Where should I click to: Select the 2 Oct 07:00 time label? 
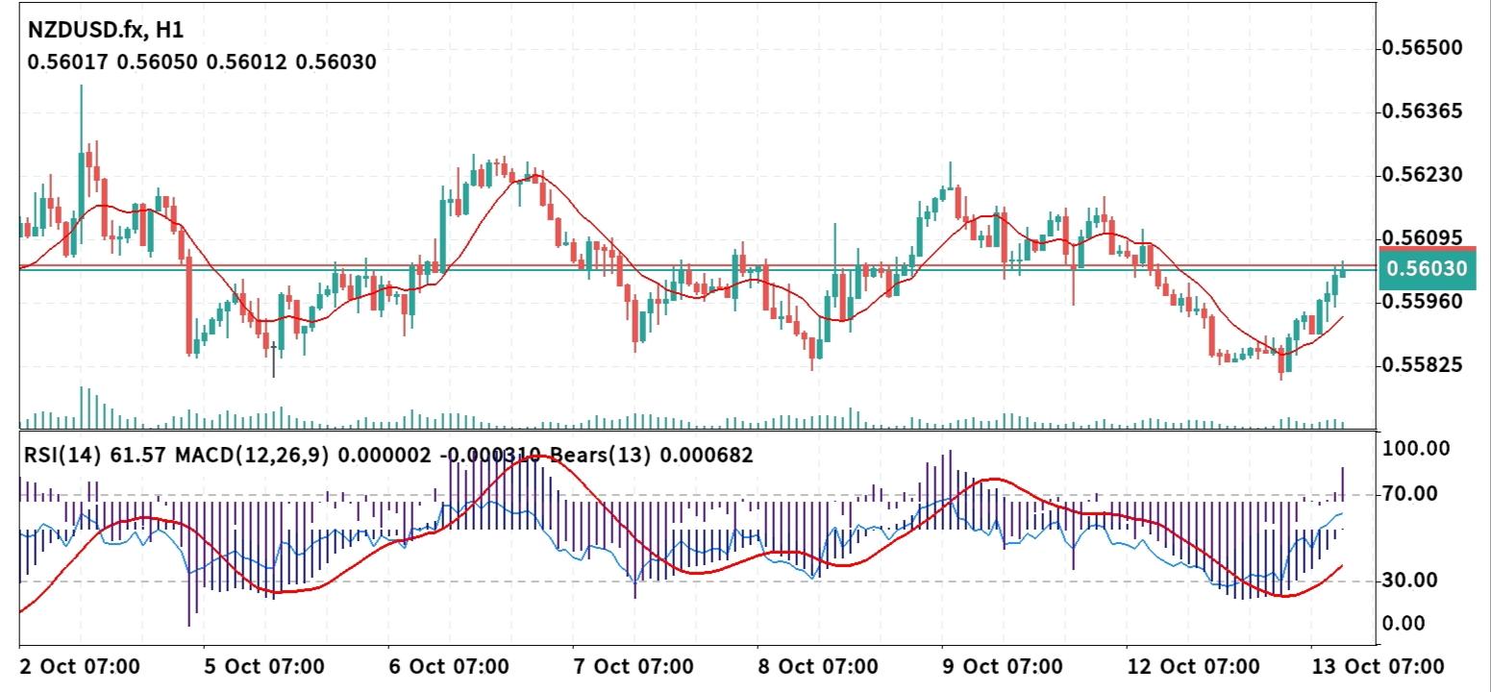(x=80, y=666)
